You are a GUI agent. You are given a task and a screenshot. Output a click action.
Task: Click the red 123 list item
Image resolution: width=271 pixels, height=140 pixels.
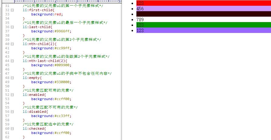204,3
